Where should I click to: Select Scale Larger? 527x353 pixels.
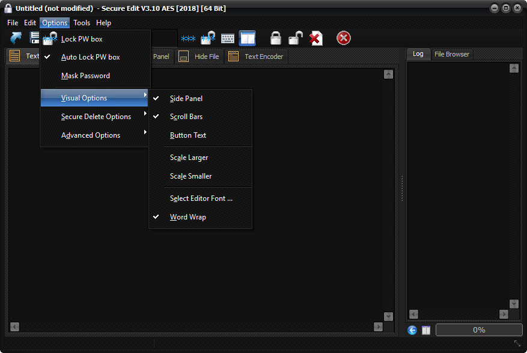200,158
